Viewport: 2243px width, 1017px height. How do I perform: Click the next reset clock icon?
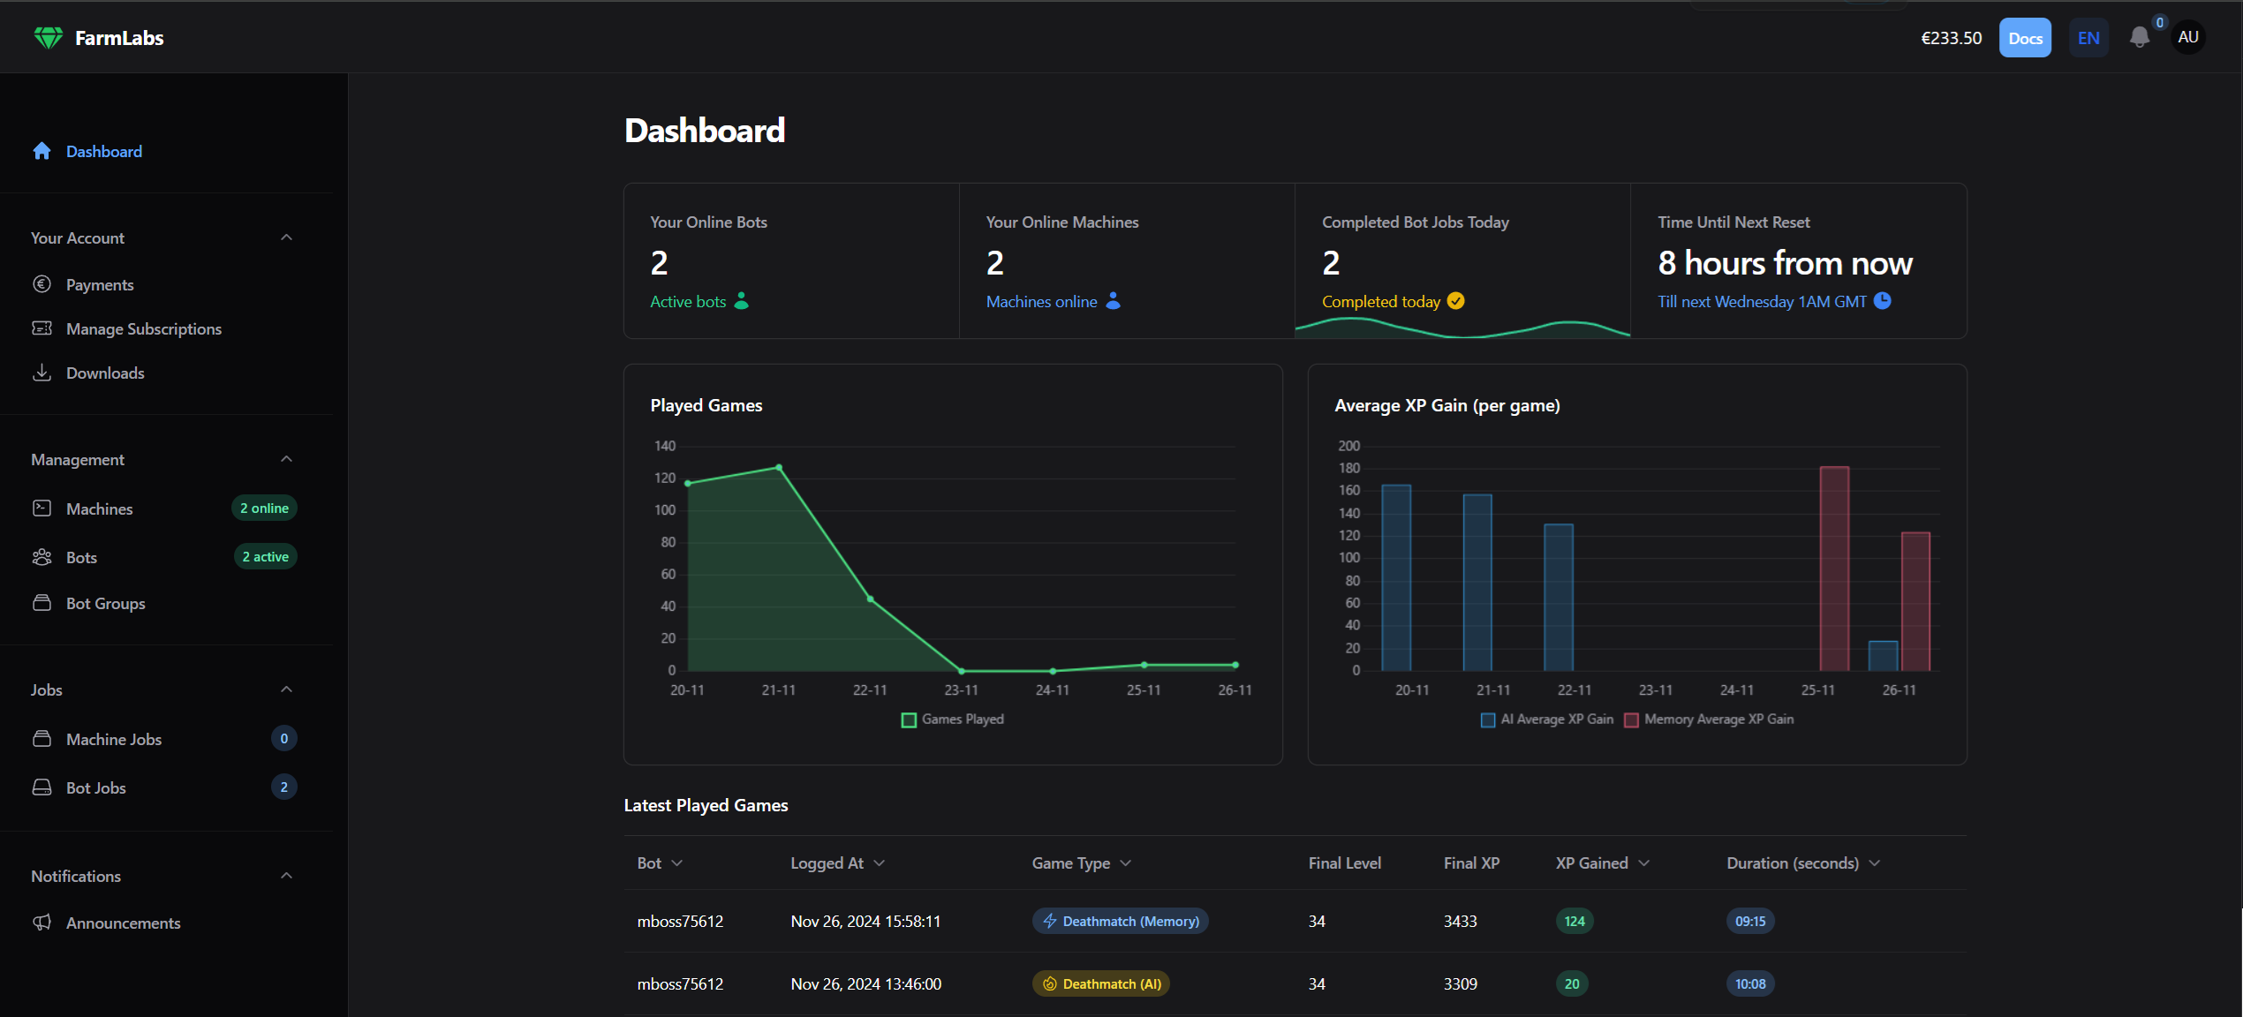click(1883, 301)
